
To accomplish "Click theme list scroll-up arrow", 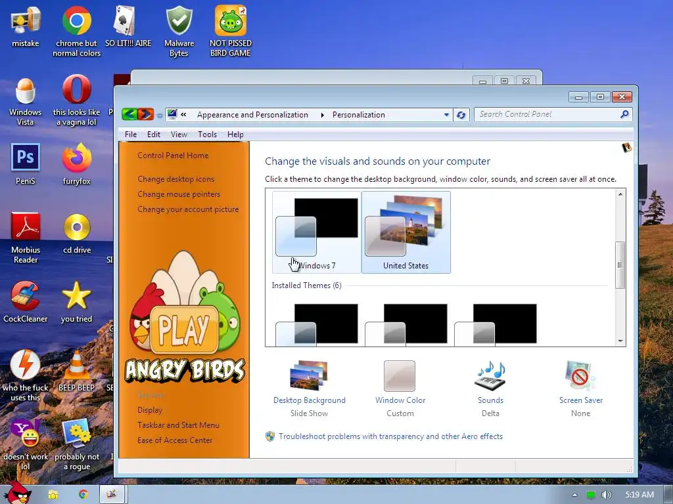I will coord(620,194).
